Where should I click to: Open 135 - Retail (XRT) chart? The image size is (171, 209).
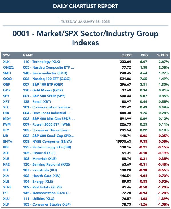click(37, 102)
